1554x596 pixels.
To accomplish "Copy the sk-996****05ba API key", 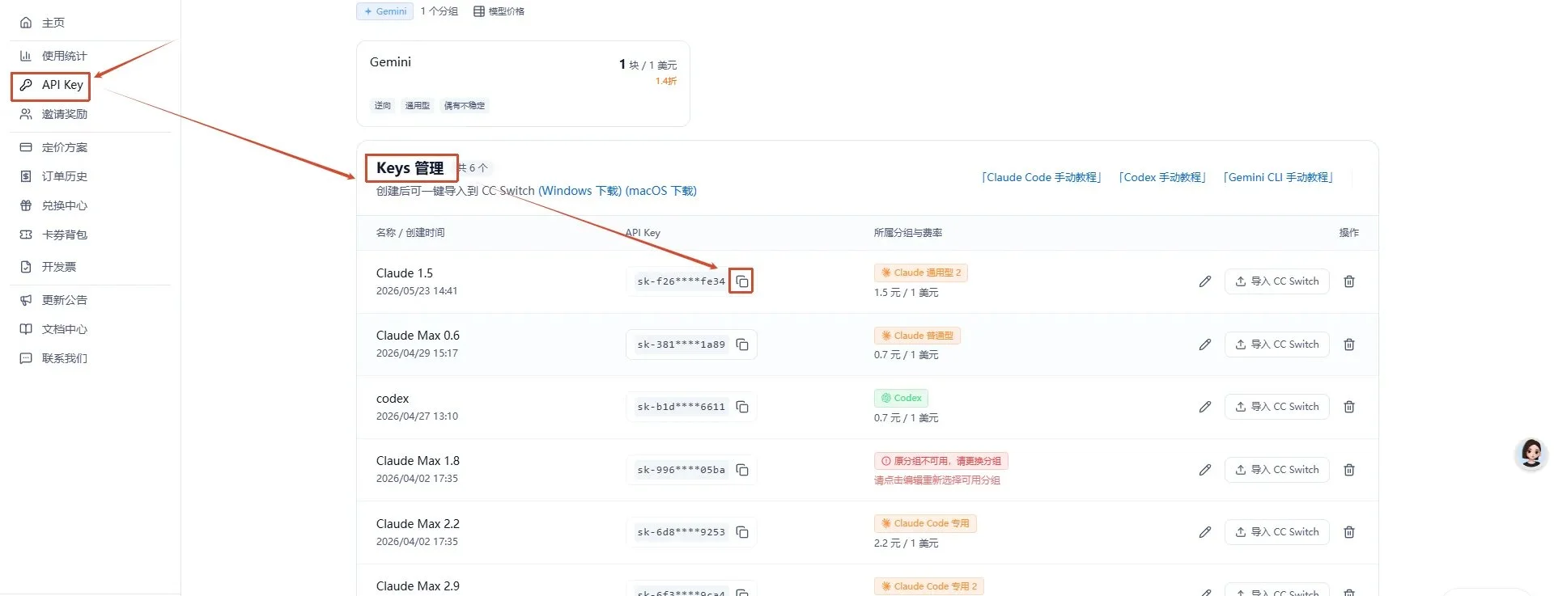I will coord(741,470).
